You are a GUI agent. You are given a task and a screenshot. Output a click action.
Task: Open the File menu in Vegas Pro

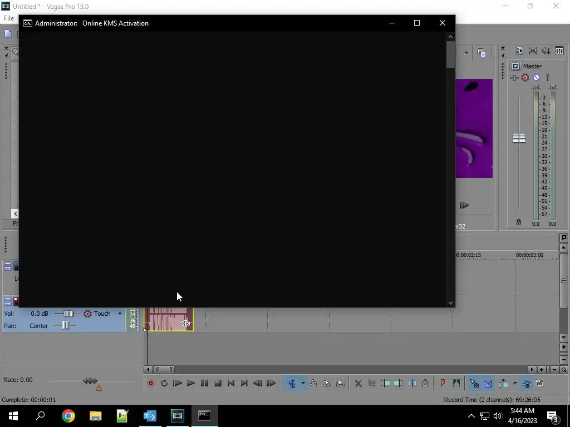[x=9, y=18]
